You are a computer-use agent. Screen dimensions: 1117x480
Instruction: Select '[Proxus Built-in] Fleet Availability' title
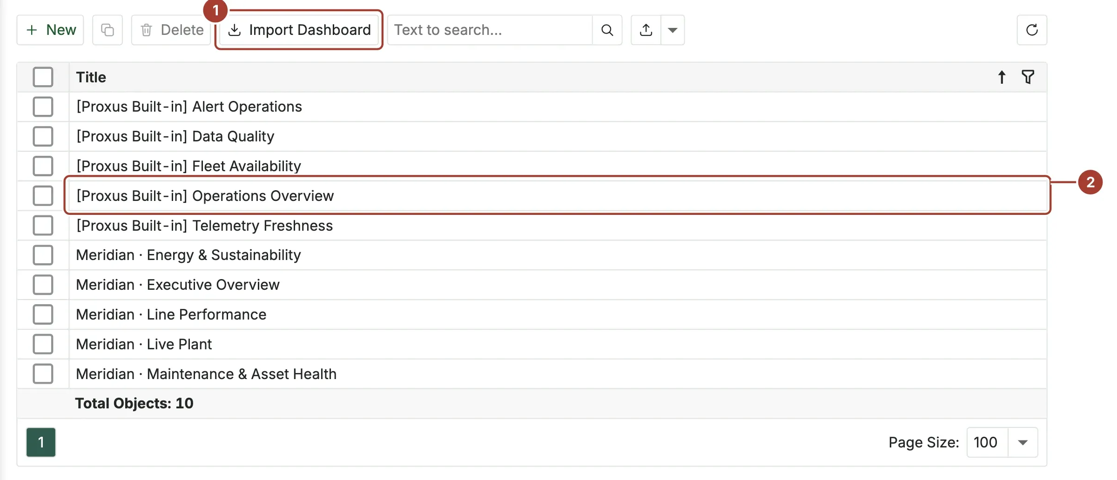click(188, 167)
